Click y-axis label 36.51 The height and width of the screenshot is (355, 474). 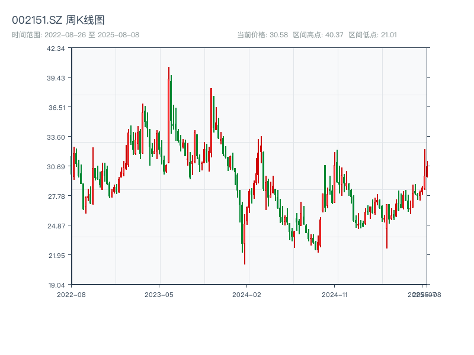coord(56,108)
